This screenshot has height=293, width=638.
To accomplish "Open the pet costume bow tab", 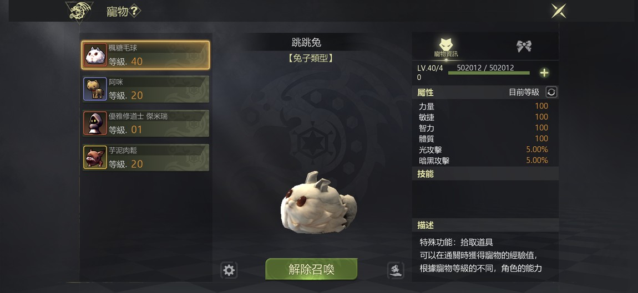I will tap(524, 46).
